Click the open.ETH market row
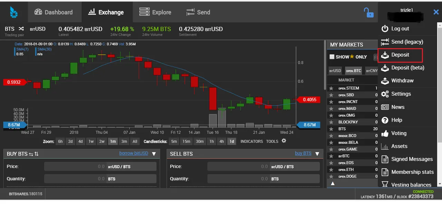 (x=352, y=170)
